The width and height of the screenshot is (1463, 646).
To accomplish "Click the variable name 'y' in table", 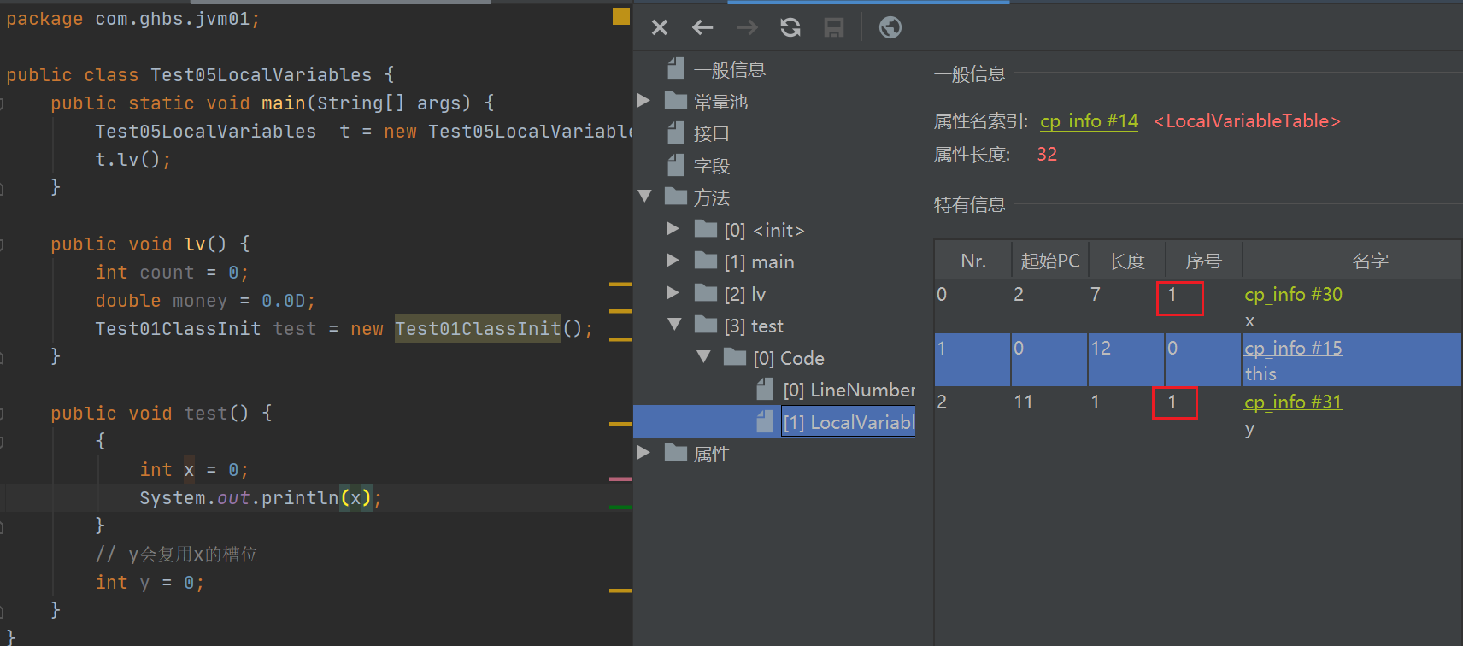I will [1249, 429].
